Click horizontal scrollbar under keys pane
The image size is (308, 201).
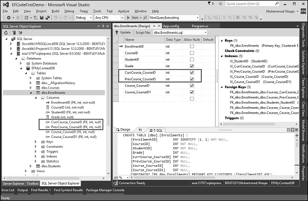click(259, 124)
